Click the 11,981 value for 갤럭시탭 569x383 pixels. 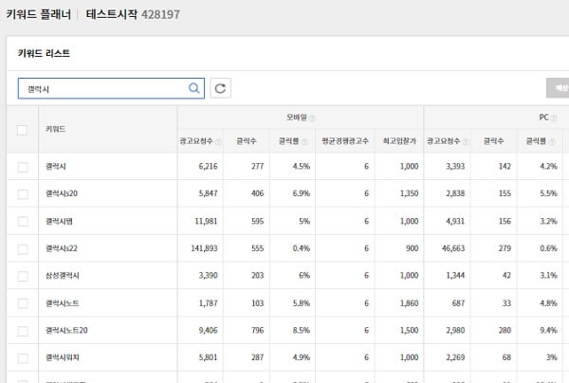(206, 221)
